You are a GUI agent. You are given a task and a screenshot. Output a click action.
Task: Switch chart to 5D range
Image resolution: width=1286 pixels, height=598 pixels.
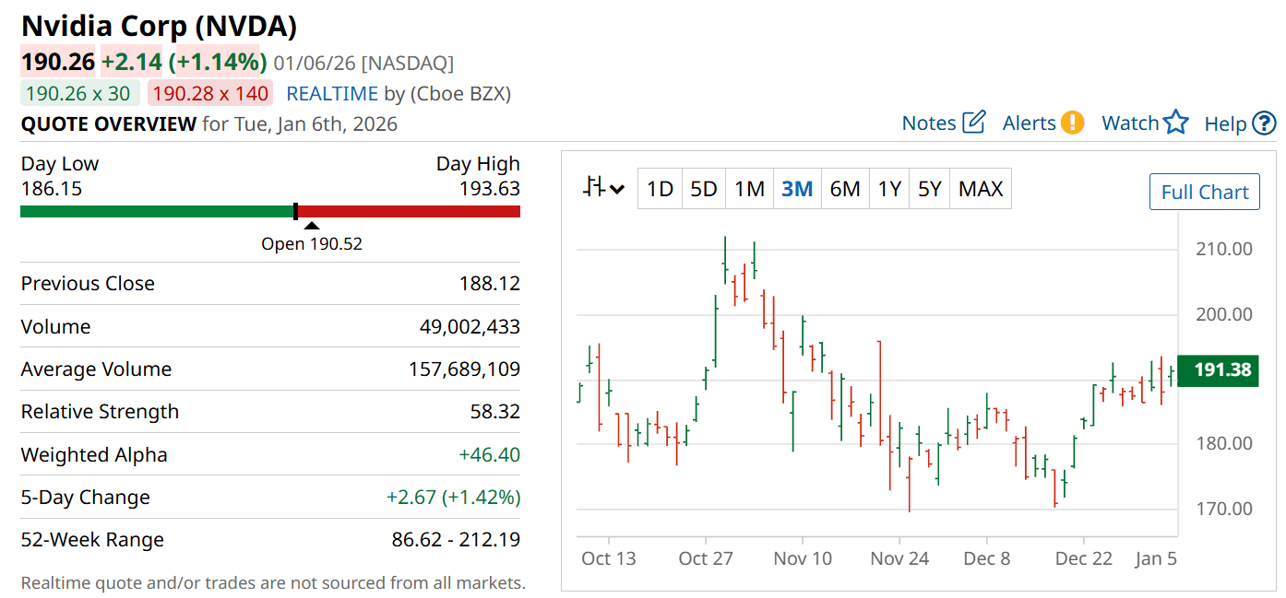(704, 189)
